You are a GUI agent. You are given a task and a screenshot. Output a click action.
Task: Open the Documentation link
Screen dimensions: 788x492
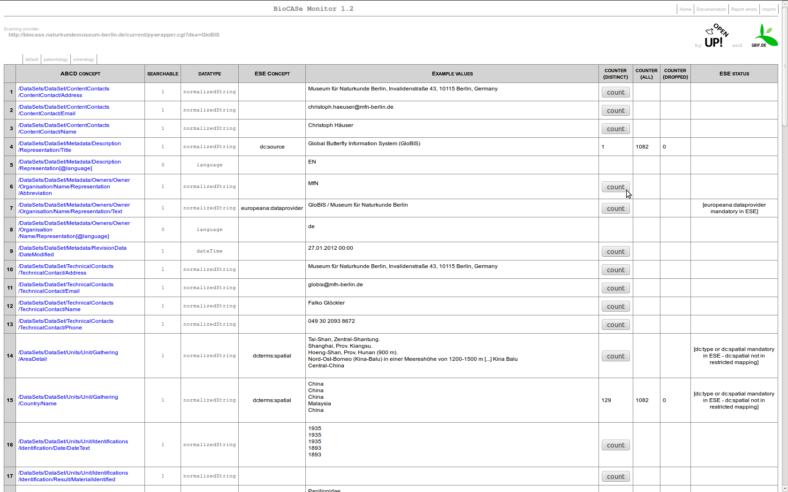pos(711,9)
